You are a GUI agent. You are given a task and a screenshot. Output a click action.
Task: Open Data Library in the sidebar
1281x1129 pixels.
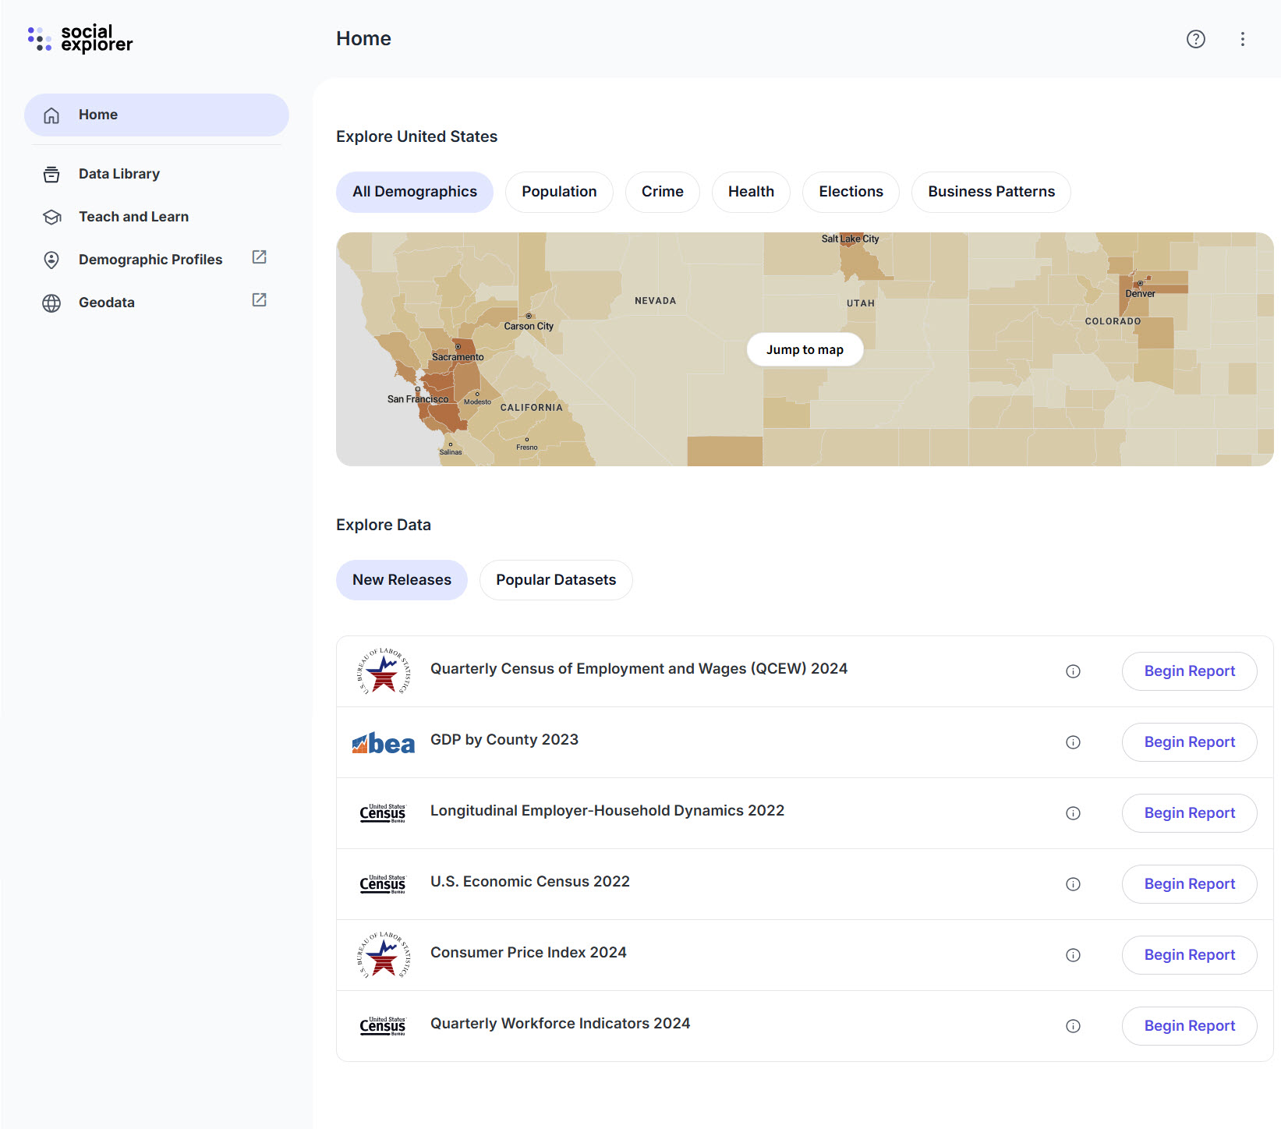[119, 174]
